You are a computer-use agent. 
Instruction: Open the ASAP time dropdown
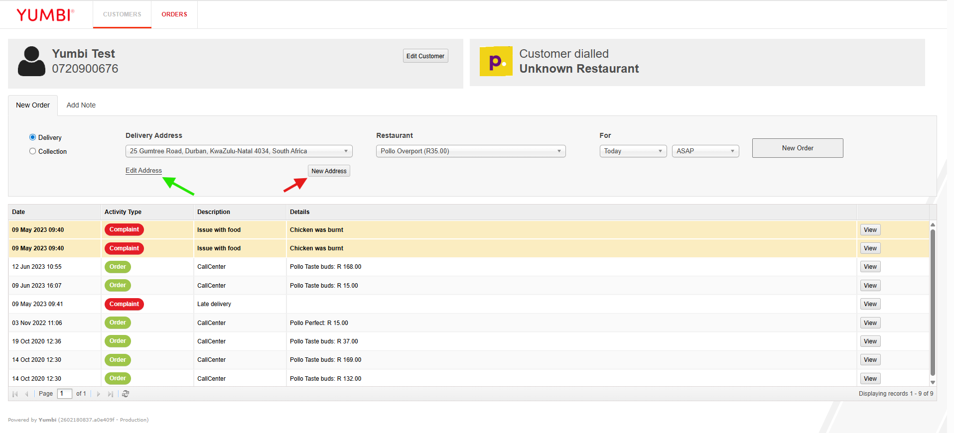pos(705,151)
